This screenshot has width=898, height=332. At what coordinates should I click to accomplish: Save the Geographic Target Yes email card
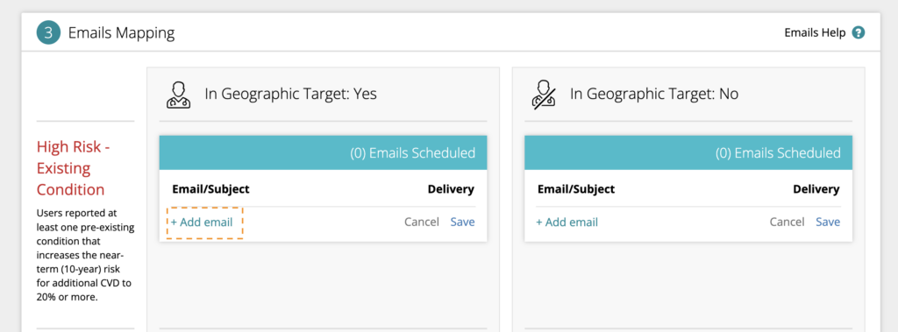(x=462, y=223)
